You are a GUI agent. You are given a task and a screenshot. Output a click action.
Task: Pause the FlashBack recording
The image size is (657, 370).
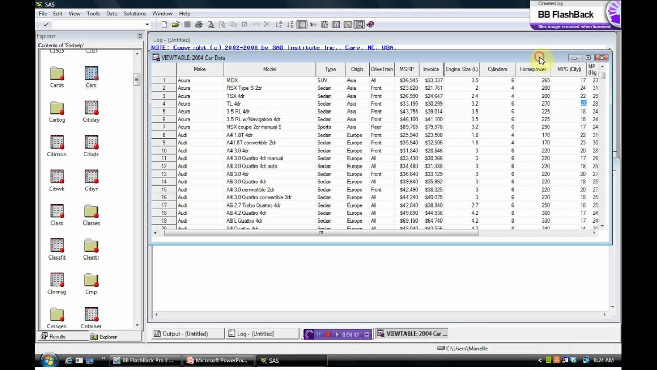tap(318, 335)
